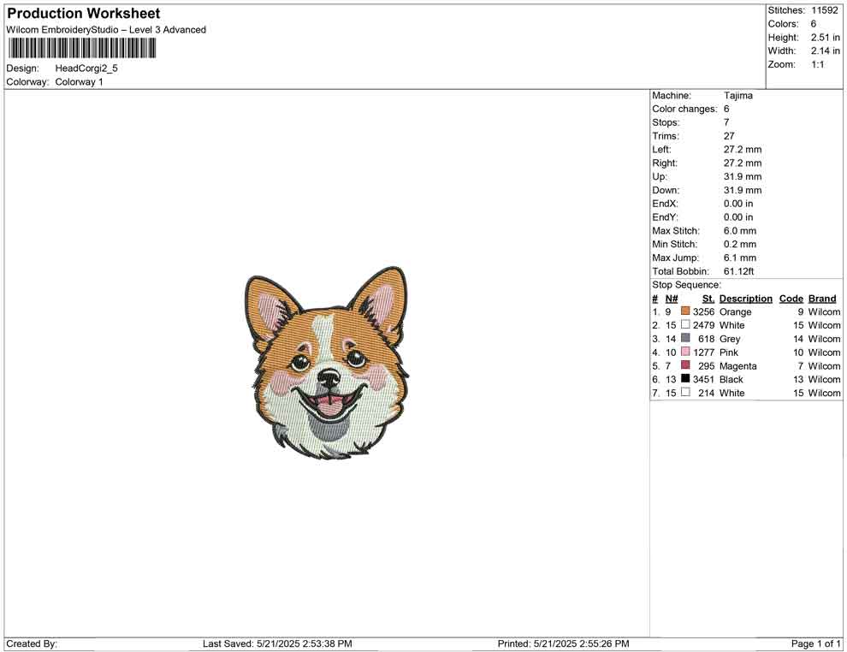
Task: Click the EndY value 0.00 in
Action: [x=738, y=217]
